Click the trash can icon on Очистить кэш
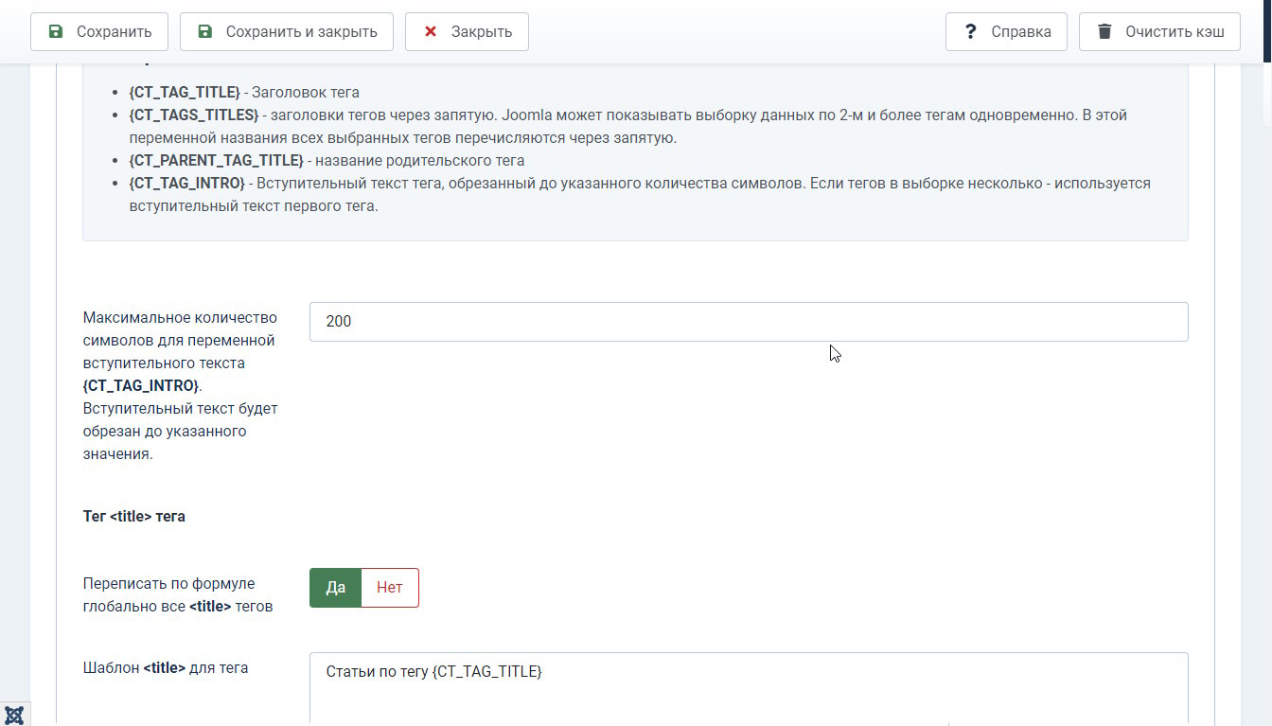Image resolution: width=1272 pixels, height=726 pixels. tap(1104, 31)
